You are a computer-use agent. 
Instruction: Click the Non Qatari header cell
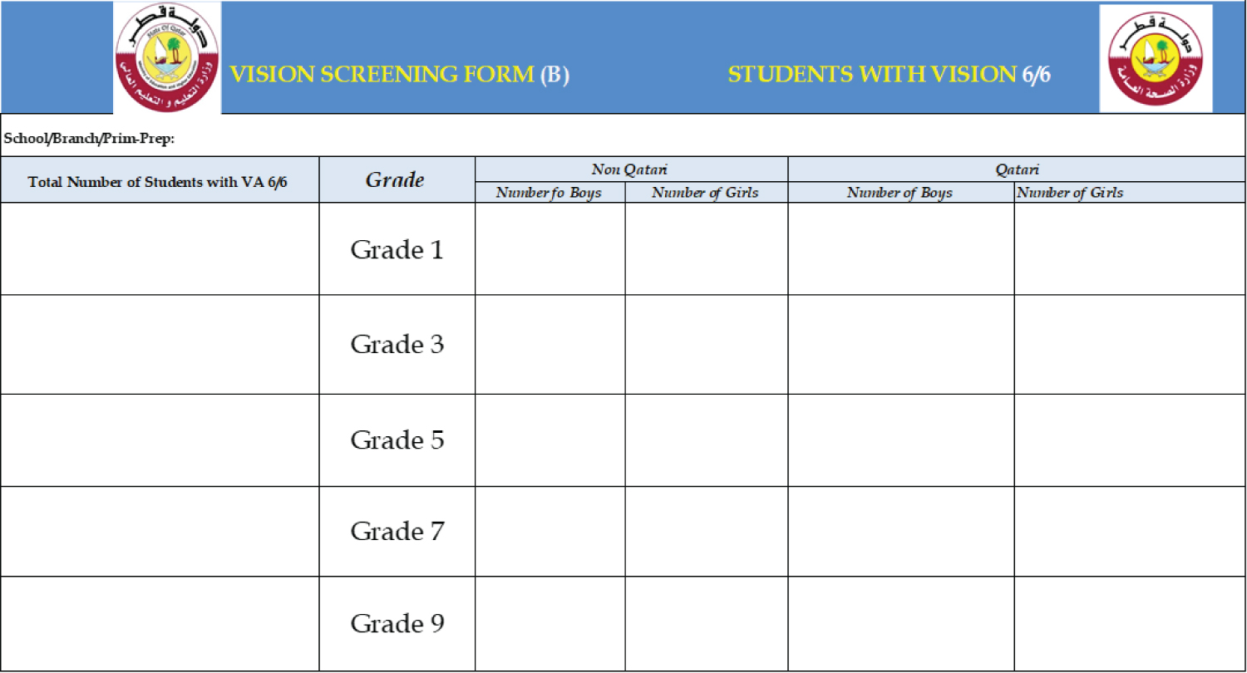631,169
